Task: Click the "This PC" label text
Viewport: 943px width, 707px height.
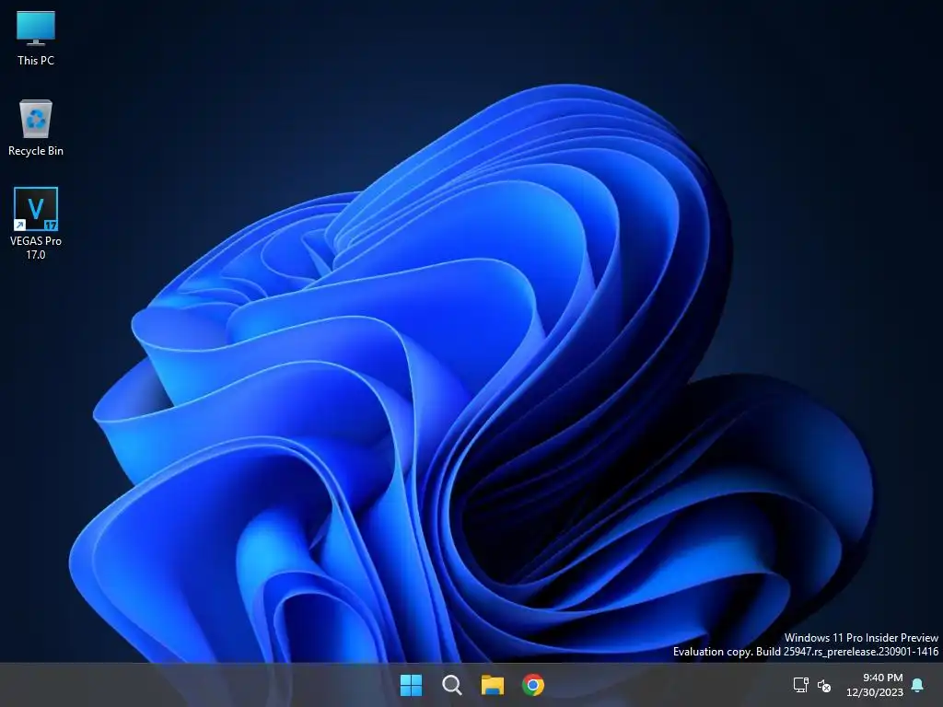Action: (36, 60)
